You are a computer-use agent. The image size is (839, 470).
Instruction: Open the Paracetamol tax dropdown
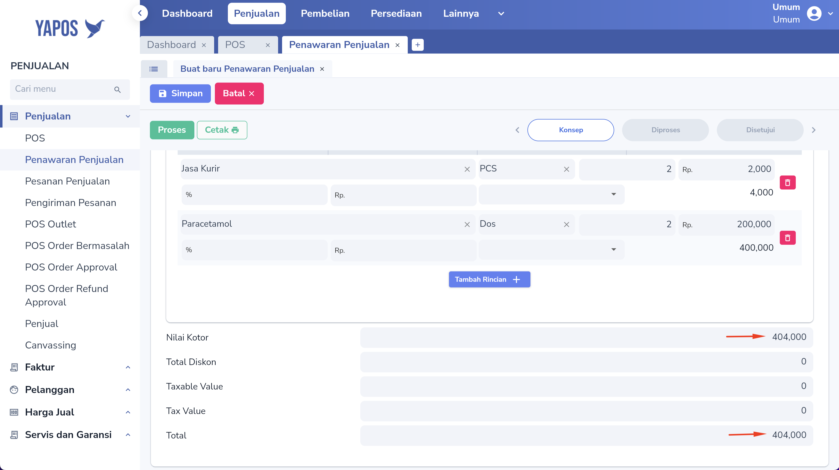(x=551, y=250)
